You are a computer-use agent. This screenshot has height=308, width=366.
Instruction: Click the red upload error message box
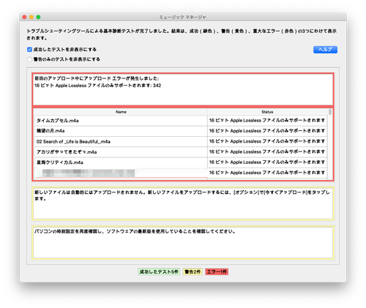[183, 89]
